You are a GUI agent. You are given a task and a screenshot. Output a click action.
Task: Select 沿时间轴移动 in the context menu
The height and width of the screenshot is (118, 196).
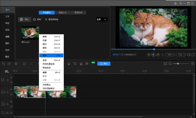tap(51, 89)
